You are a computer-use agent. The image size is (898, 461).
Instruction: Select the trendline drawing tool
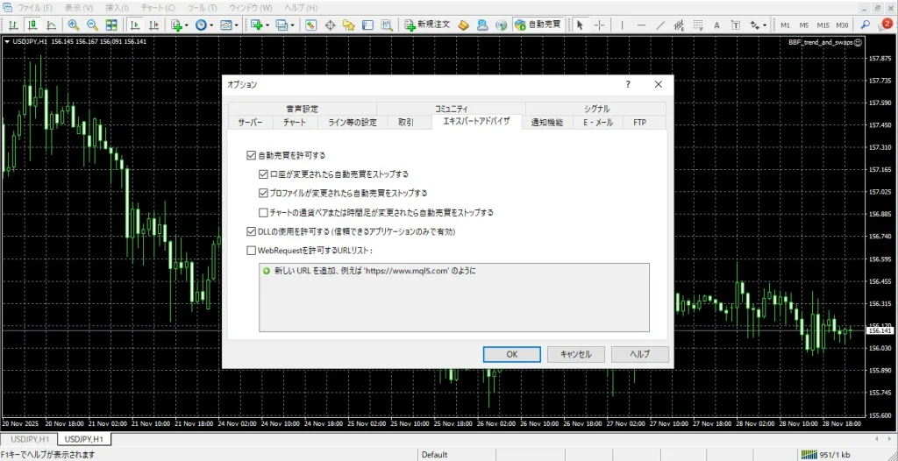click(x=660, y=25)
